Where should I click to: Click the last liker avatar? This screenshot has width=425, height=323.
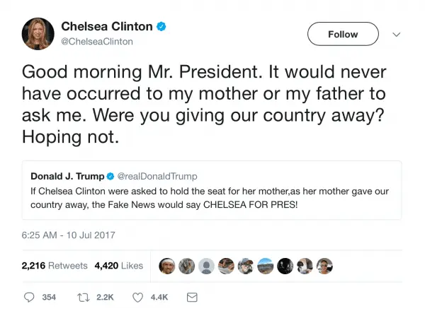coord(324,266)
